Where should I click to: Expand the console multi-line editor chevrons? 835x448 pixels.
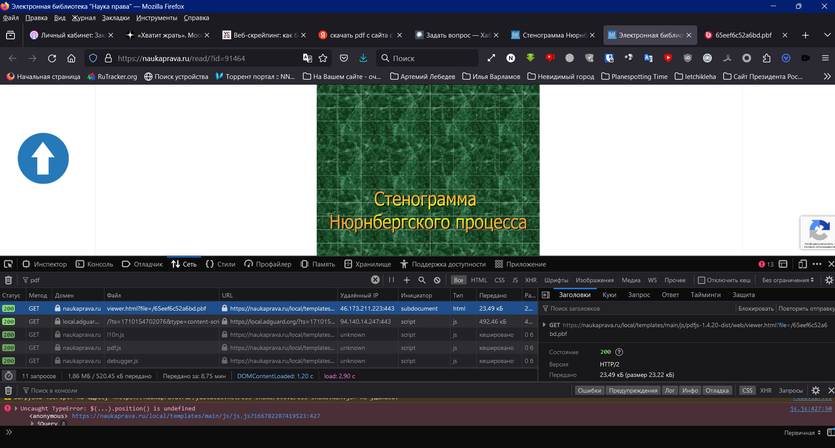tap(9, 432)
